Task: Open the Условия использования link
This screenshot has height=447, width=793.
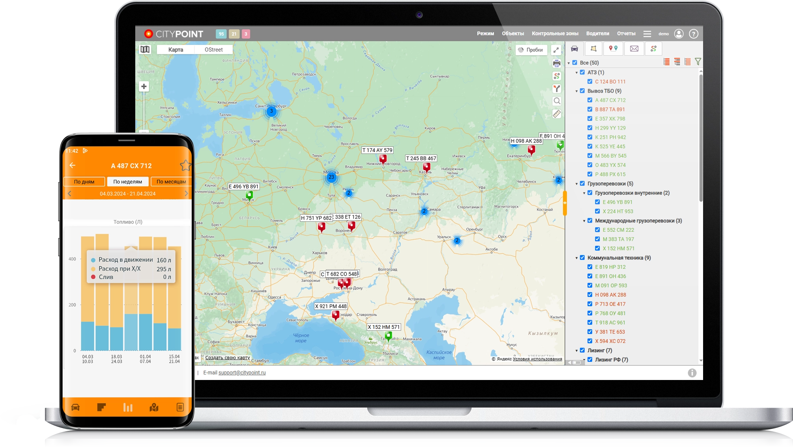Action: point(537,359)
